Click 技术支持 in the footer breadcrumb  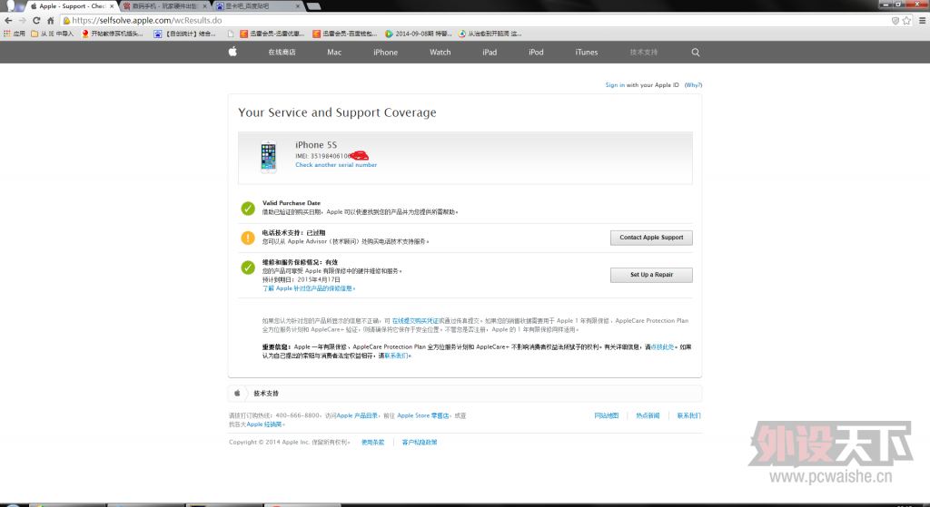coord(266,394)
